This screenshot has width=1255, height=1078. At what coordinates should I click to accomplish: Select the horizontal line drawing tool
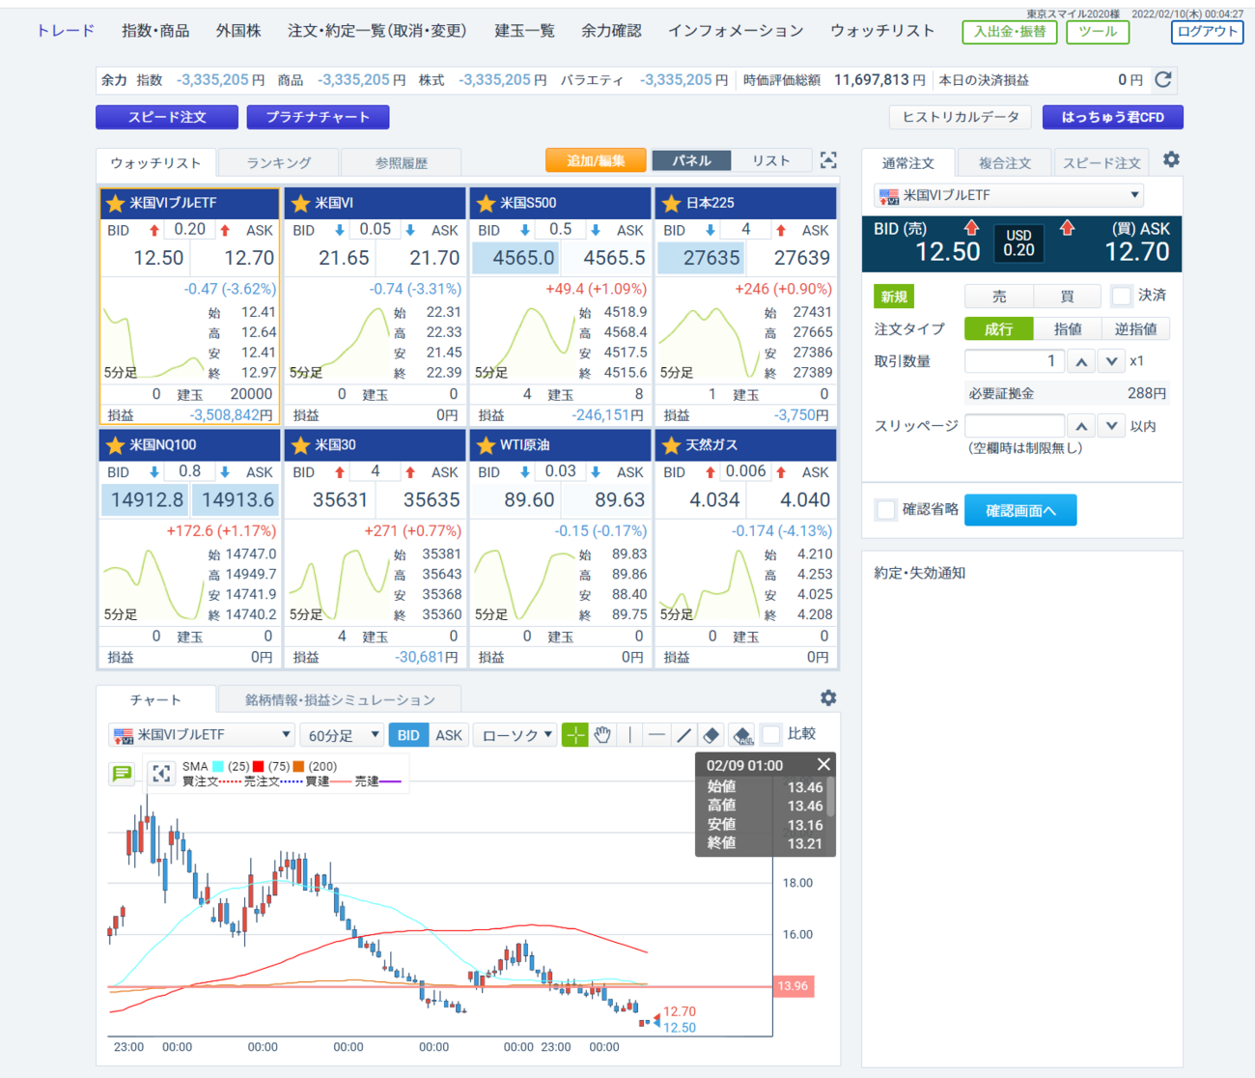656,735
